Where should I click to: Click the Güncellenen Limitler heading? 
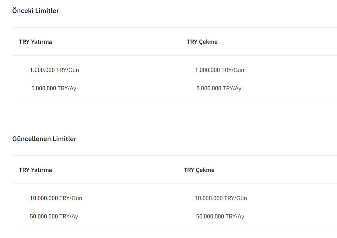click(x=44, y=139)
